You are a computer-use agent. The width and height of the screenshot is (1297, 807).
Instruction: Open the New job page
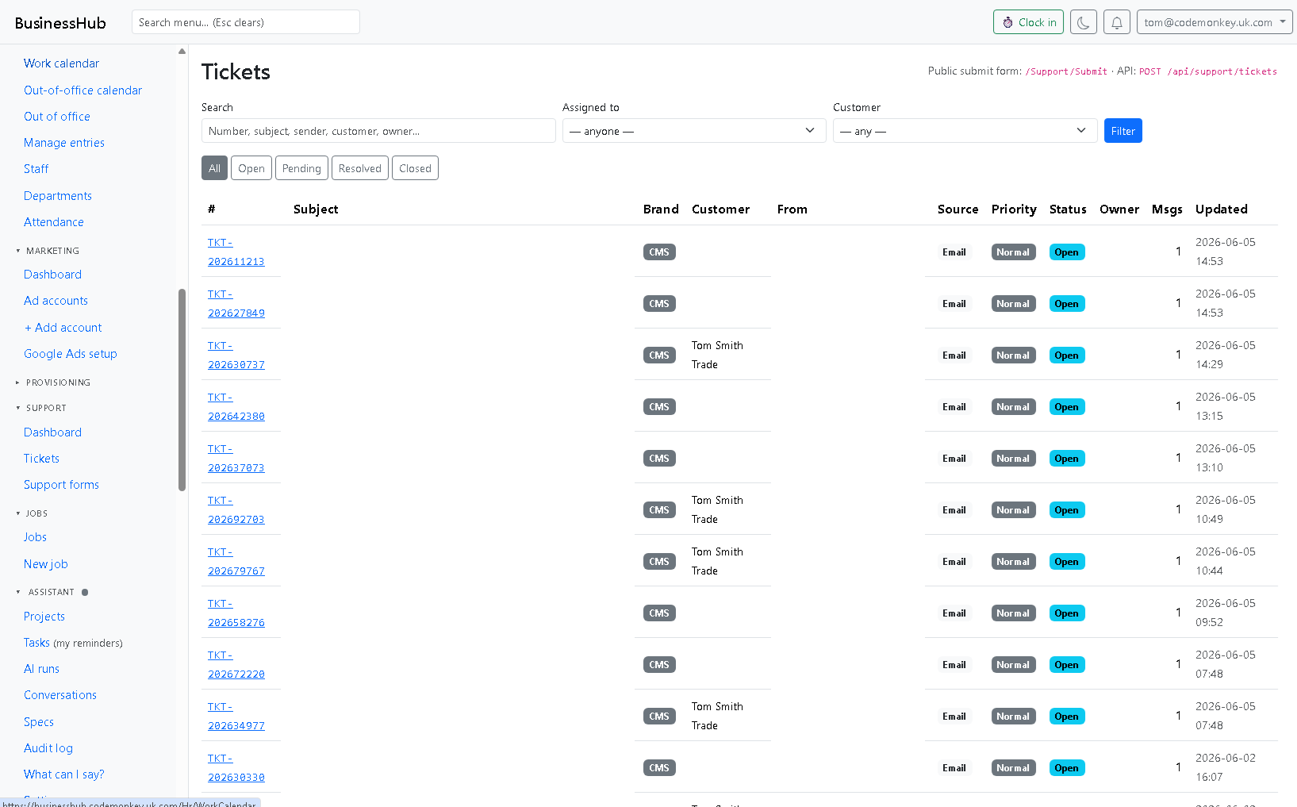pyautogui.click(x=46, y=564)
